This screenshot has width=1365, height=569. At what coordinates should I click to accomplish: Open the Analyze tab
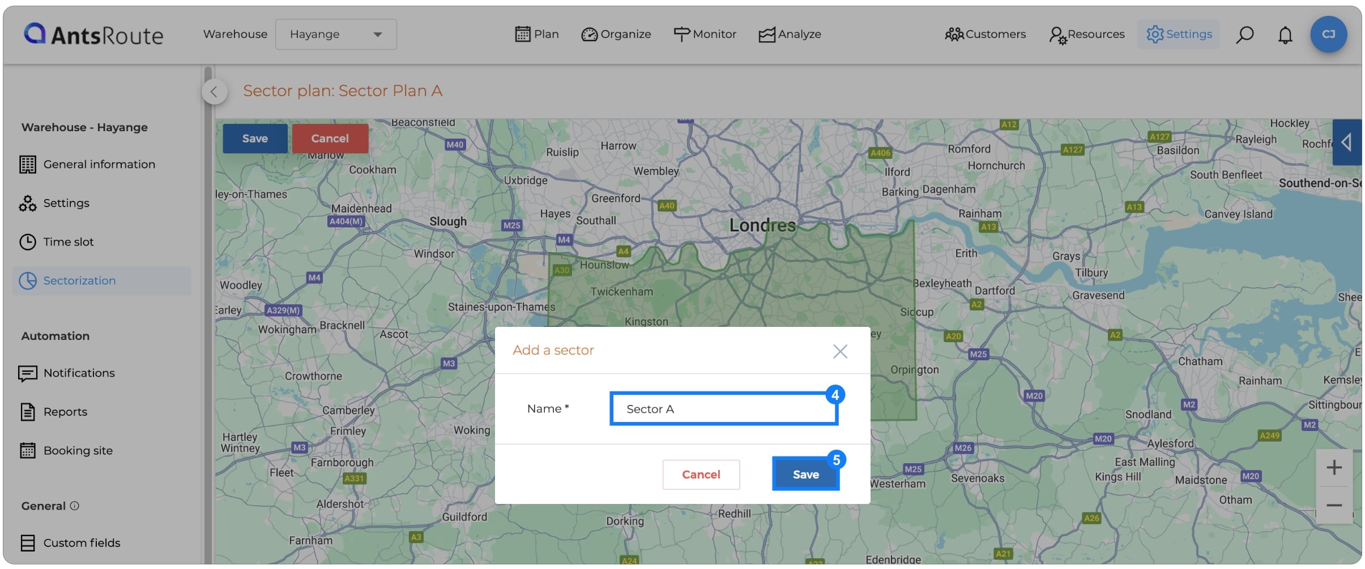click(790, 35)
